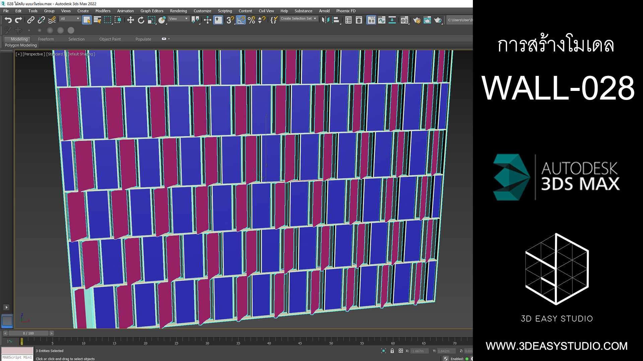
Task: Toggle Angle Snap on toolbar
Action: tap(241, 20)
